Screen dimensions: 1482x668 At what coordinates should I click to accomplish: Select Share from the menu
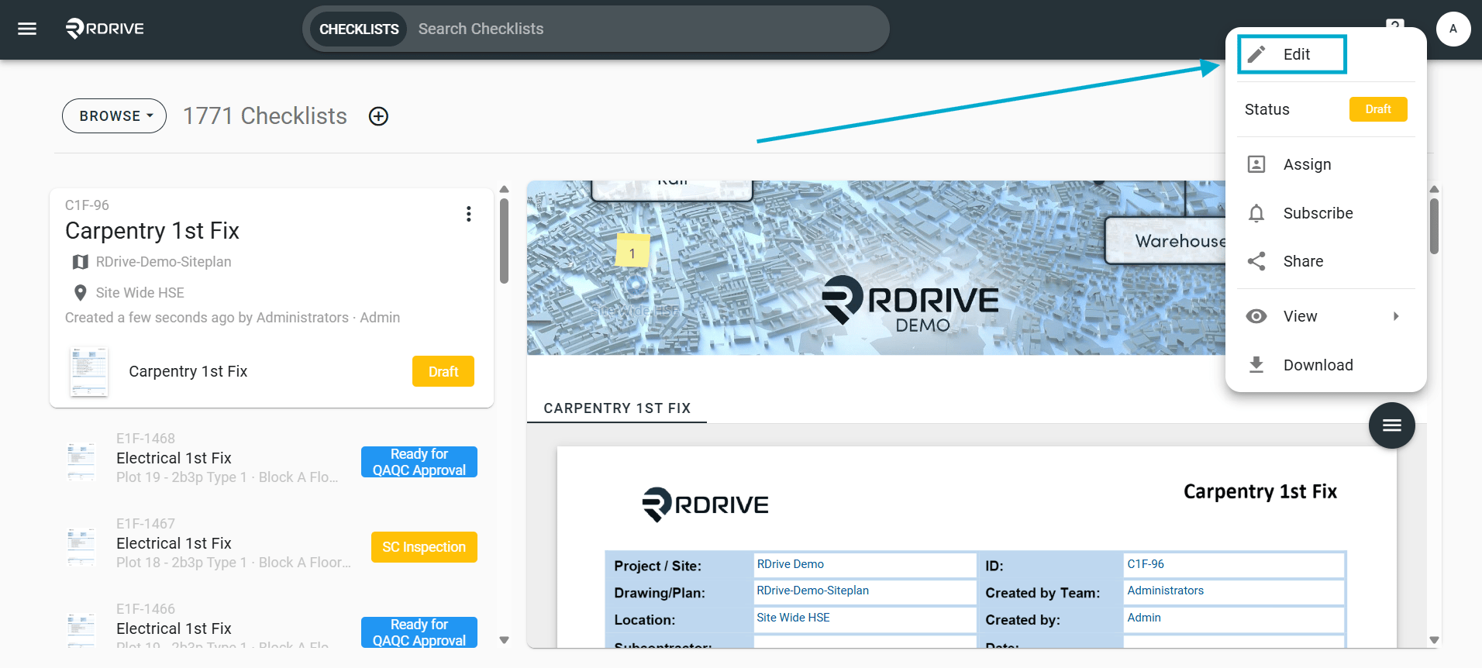tap(1326, 261)
